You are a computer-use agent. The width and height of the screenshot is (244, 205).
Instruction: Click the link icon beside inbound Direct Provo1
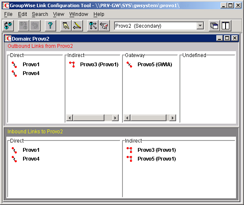coord(14,150)
